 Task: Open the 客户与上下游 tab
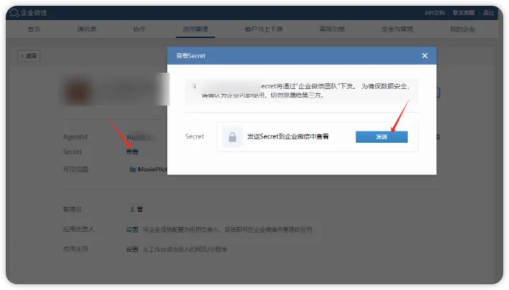point(263,29)
